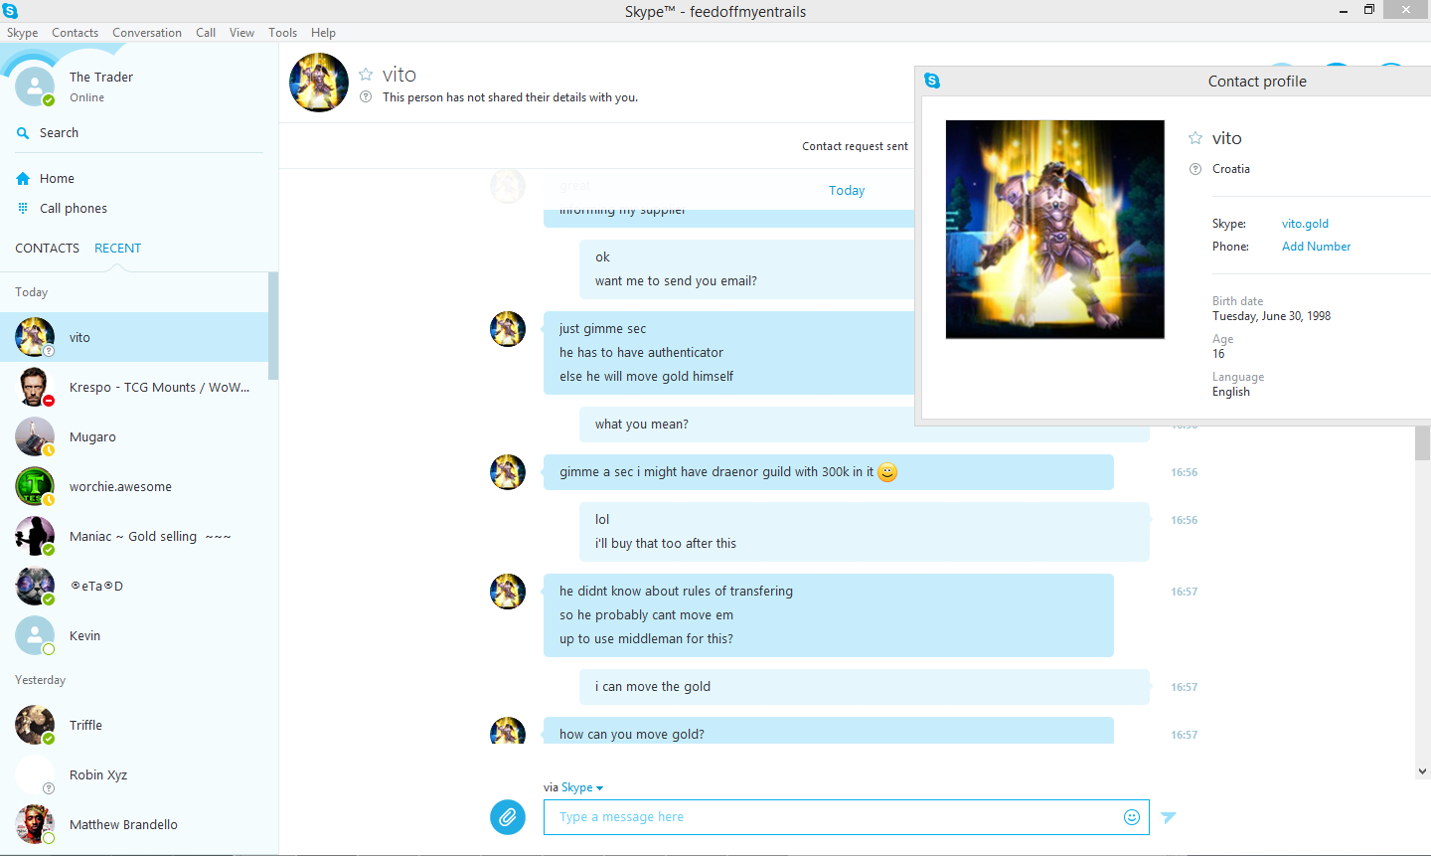Click the message input field
Screen dimensions: 1431x856
pyautogui.click(x=847, y=817)
